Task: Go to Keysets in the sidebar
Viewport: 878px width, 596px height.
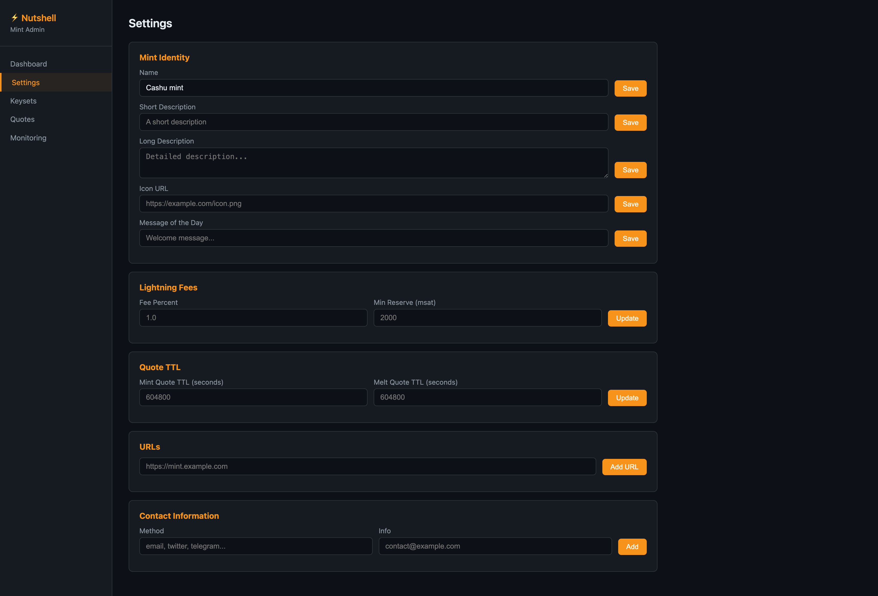Action: pyautogui.click(x=23, y=101)
